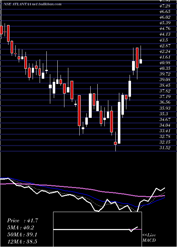Viewport: 177px width, 247px height.
Task: Click inside the MACD inset chart box
Action: (97, 229)
